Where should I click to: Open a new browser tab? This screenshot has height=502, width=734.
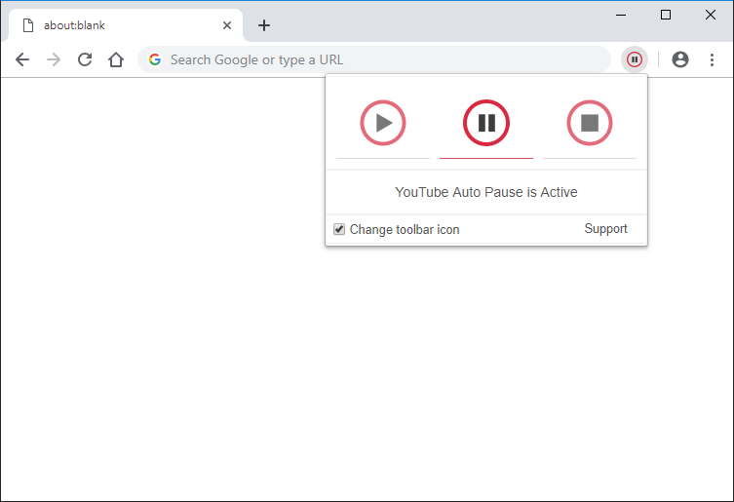tap(264, 25)
